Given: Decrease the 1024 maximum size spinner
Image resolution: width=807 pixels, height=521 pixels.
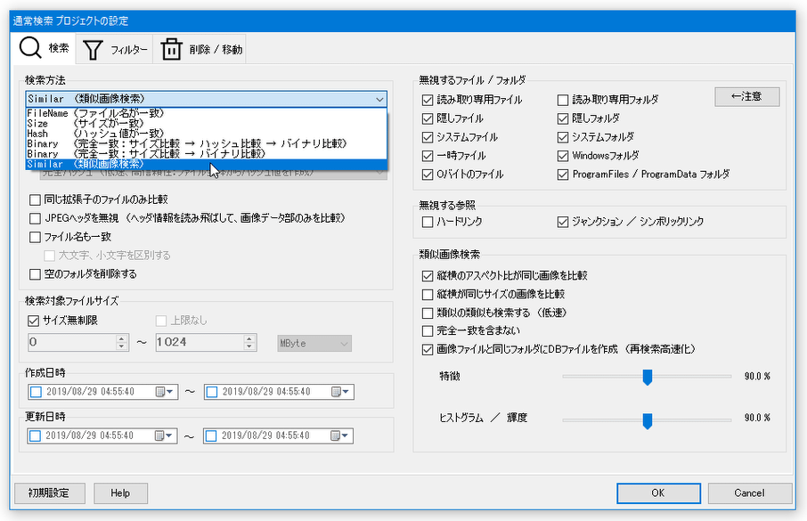Looking at the screenshot, I should click(249, 346).
